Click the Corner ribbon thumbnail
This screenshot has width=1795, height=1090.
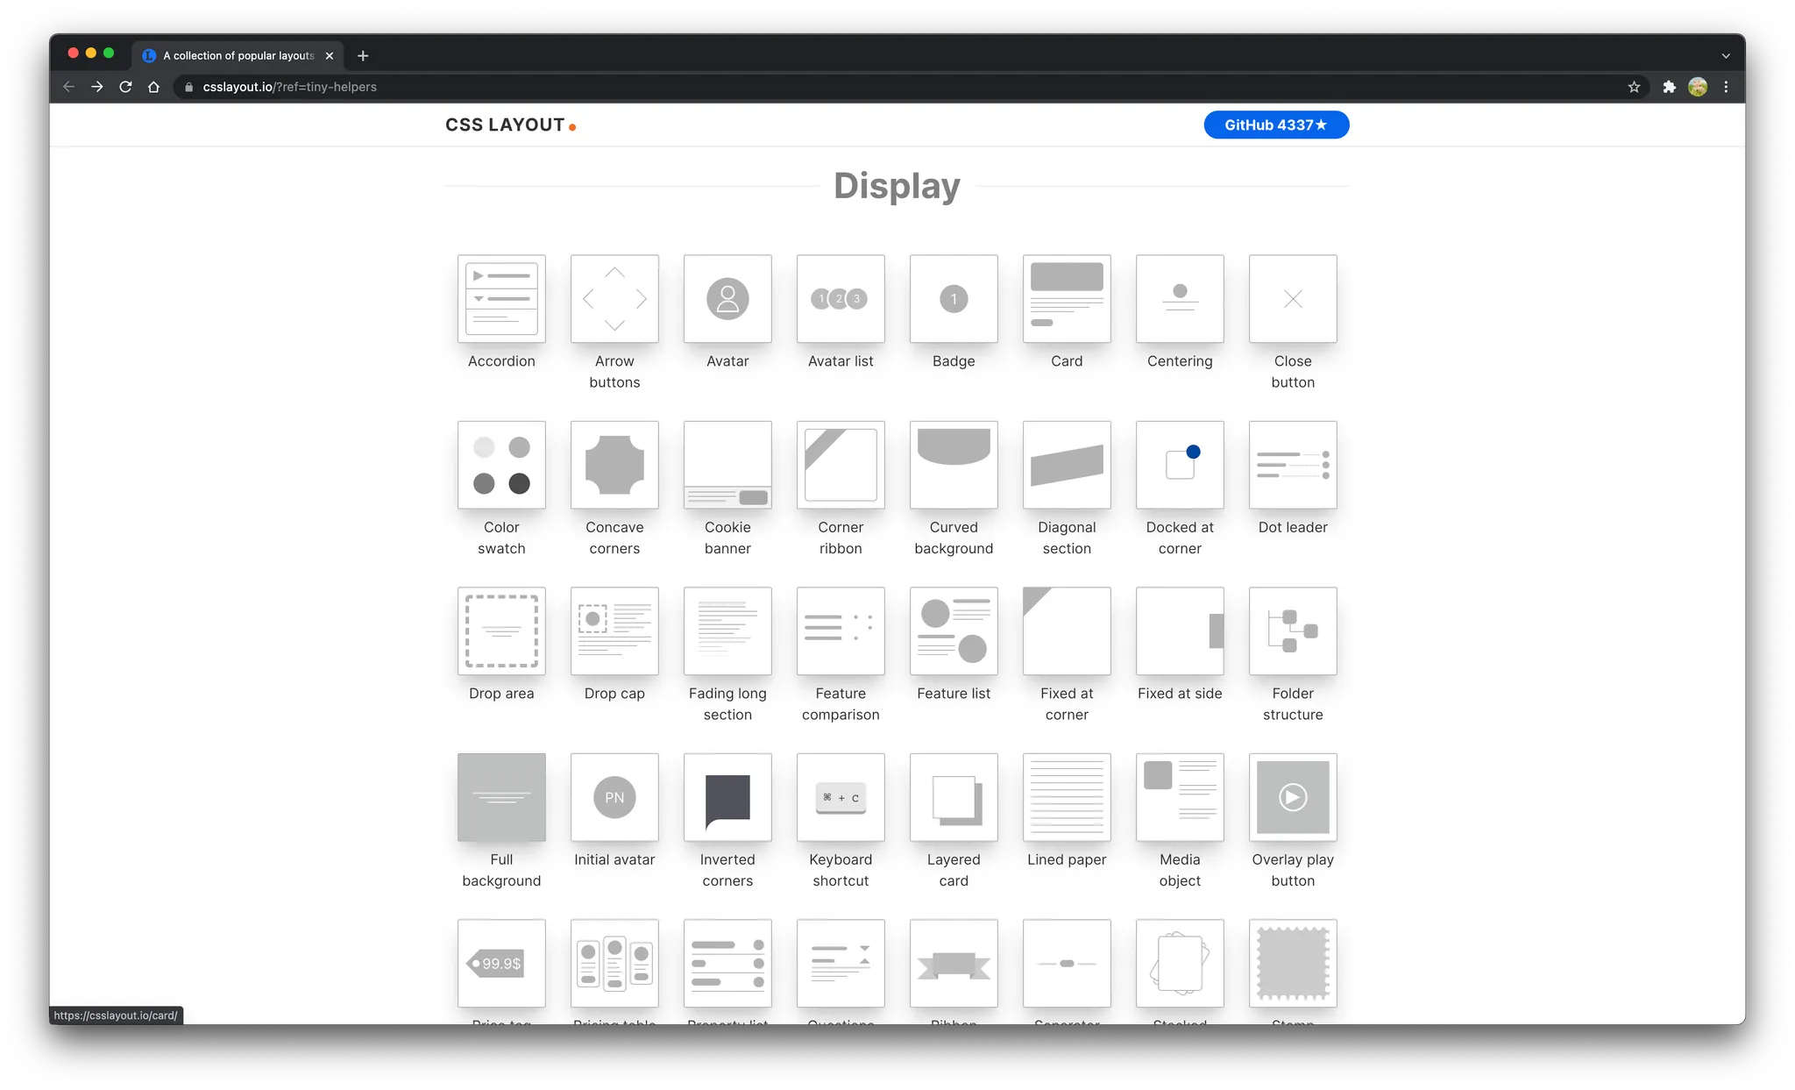coord(841,466)
